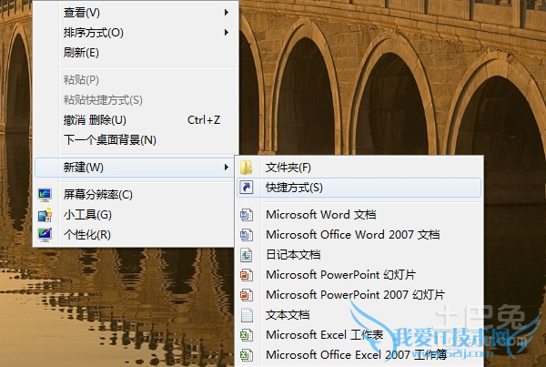
Task: Click the 新建(W) submenu arrow
Action: 227,168
